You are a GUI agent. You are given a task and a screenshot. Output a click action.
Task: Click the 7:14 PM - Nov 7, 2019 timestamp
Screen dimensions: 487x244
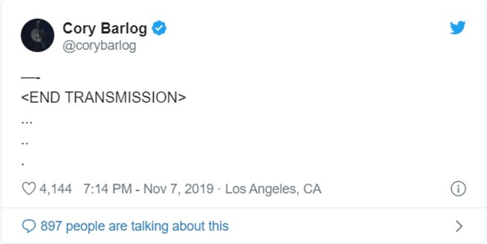coord(148,189)
